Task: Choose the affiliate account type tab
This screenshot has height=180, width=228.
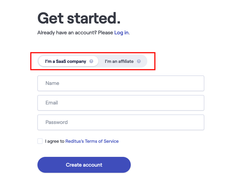Action: point(122,61)
